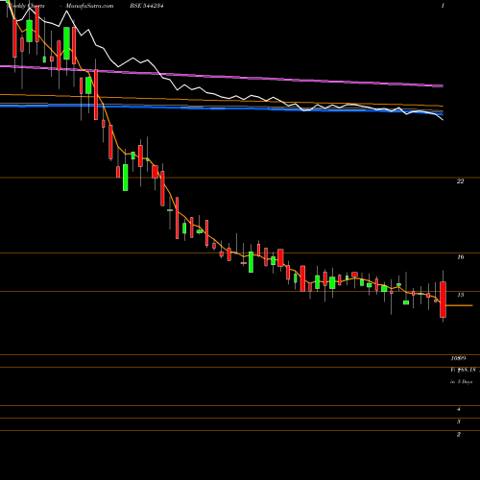
Task: Click the axis label '3'
Action: (x=459, y=421)
